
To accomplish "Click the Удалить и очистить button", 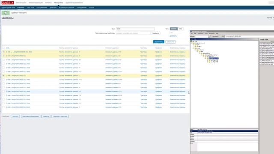I will [60, 116].
